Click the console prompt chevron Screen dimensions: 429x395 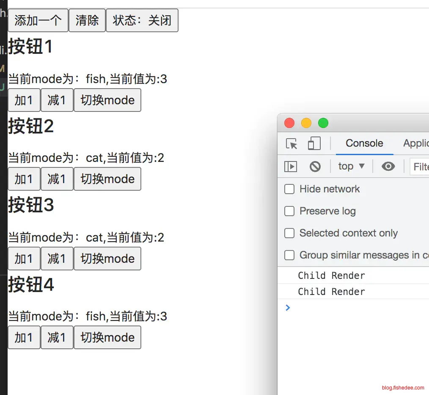[288, 308]
